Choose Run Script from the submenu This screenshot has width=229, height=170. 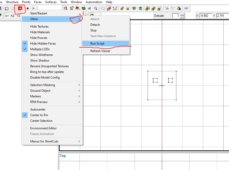point(97,44)
